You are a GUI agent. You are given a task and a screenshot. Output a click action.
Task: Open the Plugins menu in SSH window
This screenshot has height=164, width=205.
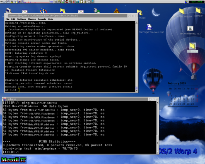tap(32, 19)
